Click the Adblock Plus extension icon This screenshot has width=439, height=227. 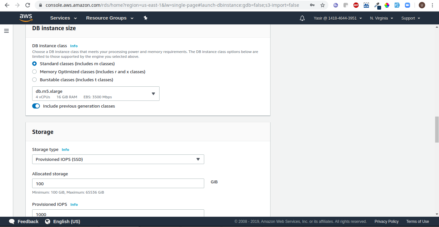(x=356, y=5)
